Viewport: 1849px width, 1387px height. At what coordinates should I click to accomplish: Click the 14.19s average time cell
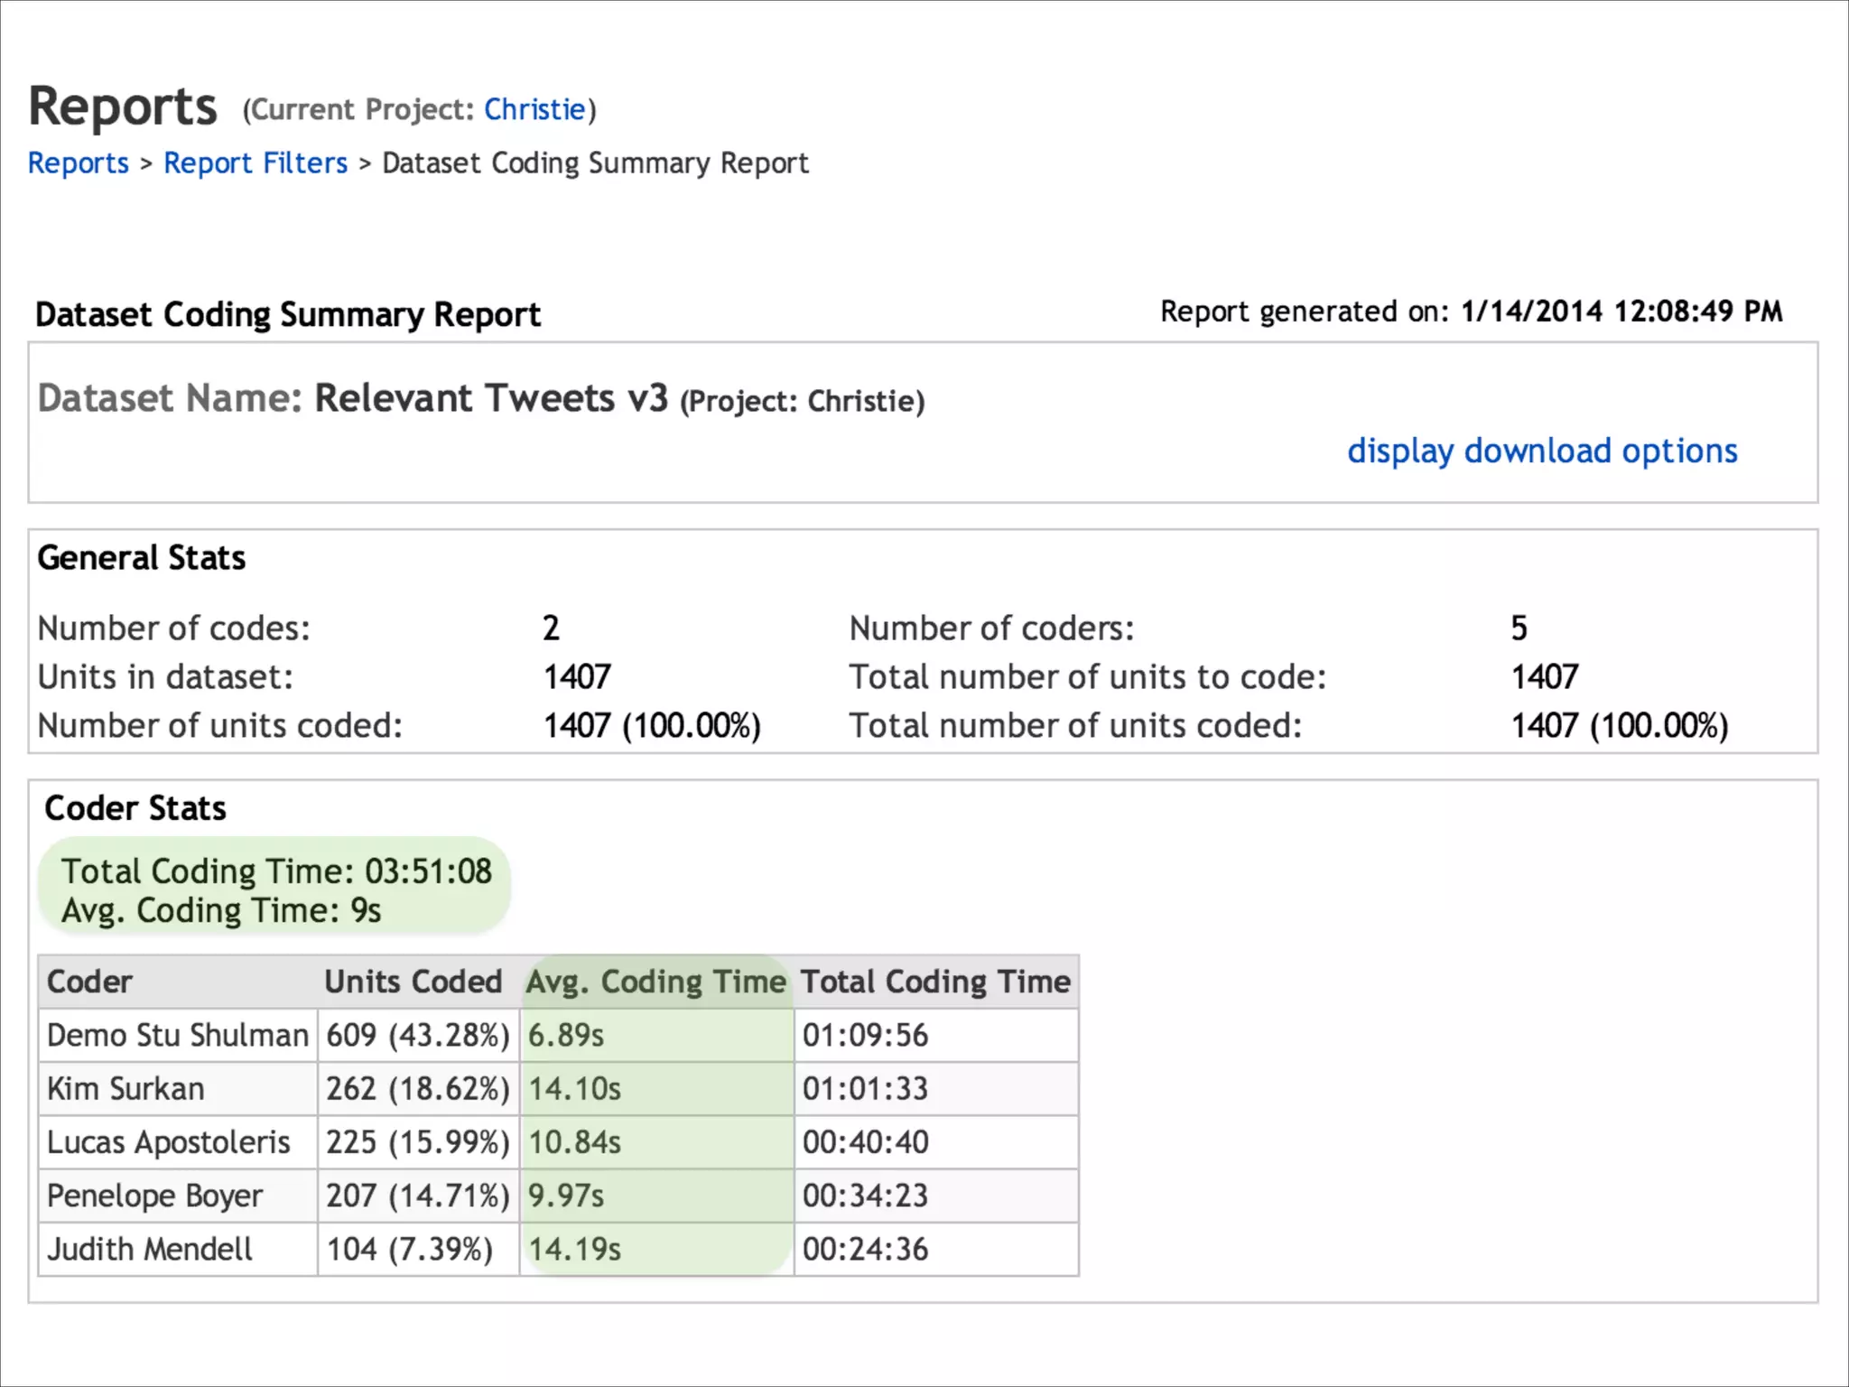pos(574,1250)
